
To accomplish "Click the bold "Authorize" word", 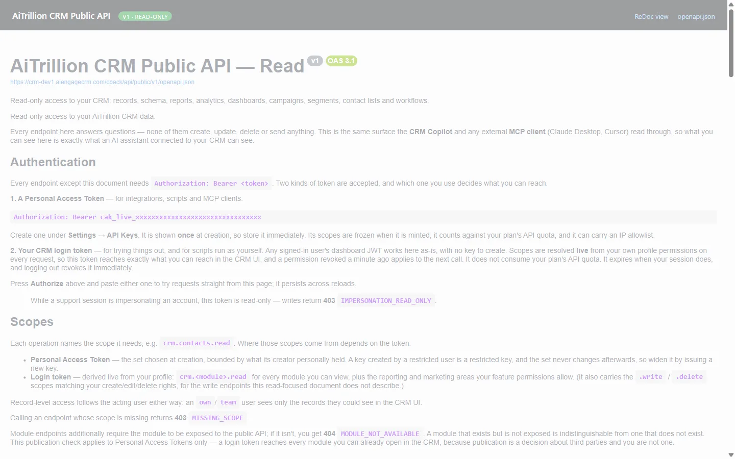I will [47, 284].
